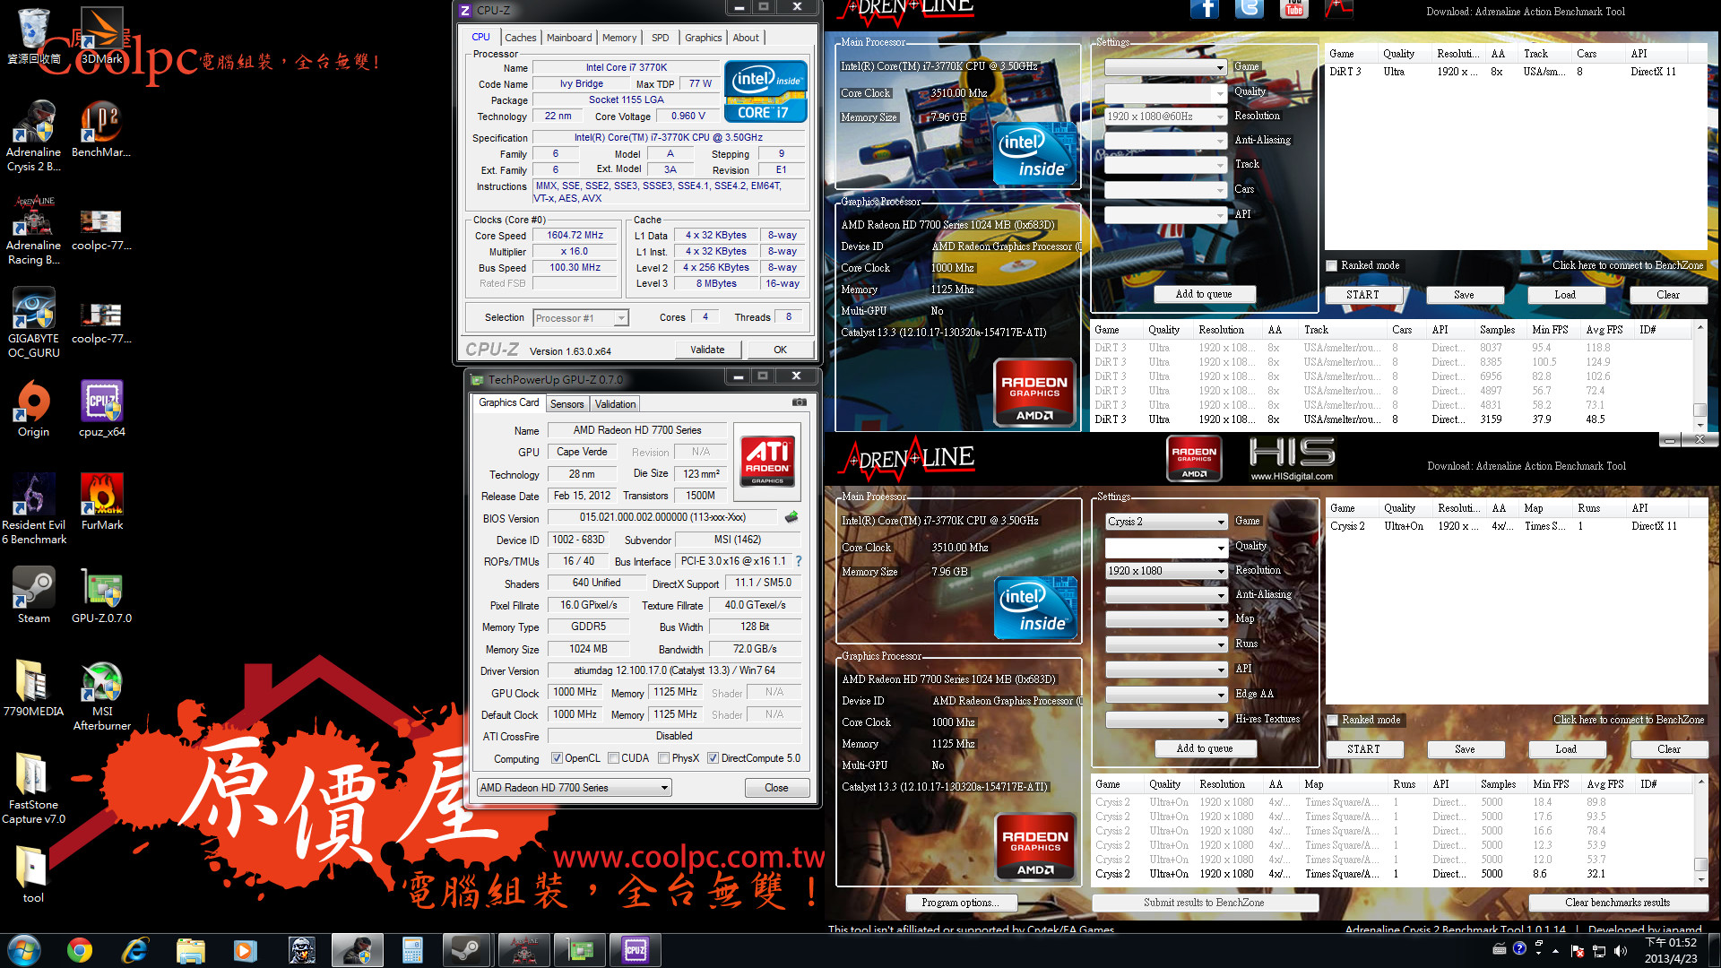Open Crysis 2 tool Map dropdown

pos(1166,619)
